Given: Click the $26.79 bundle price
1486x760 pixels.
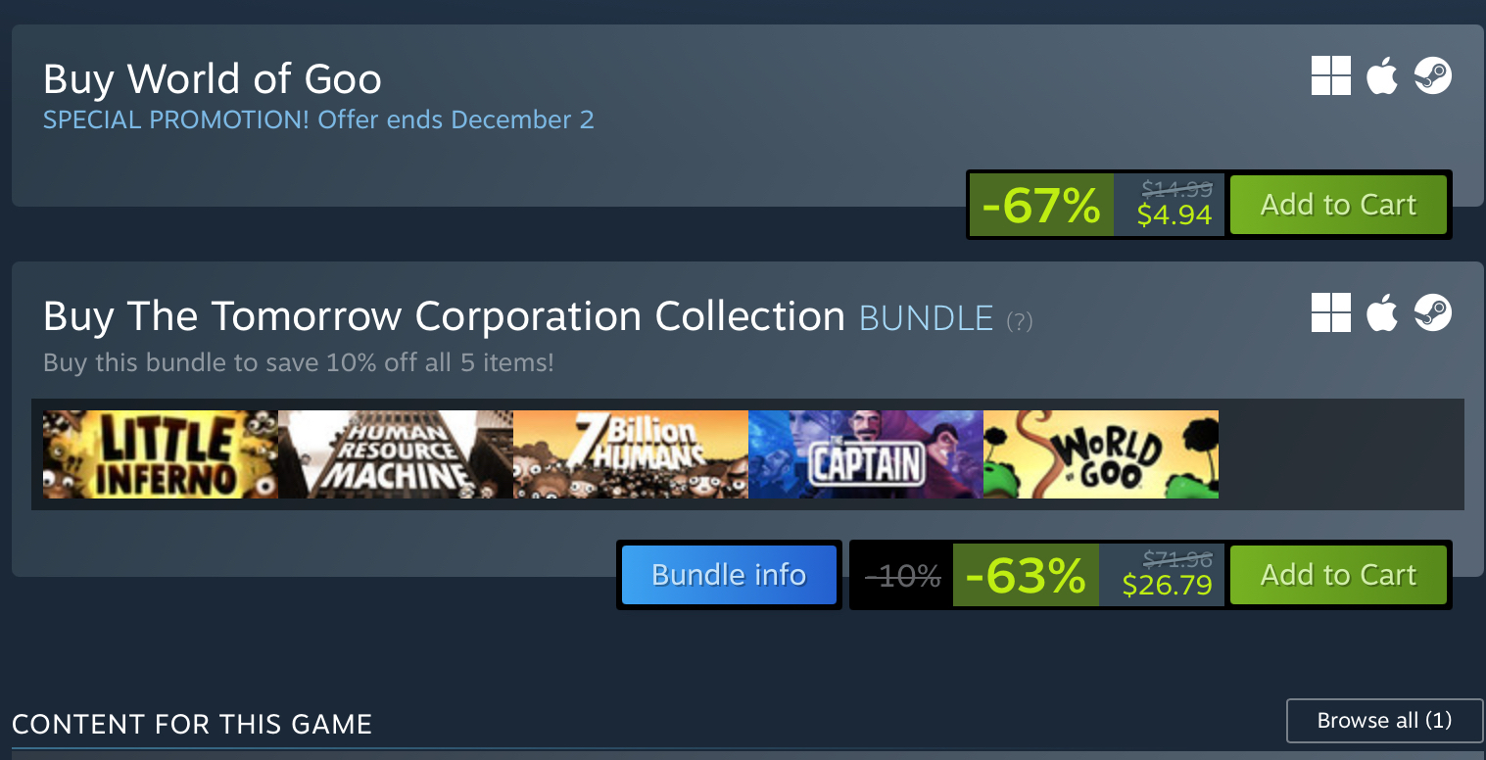Looking at the screenshot, I should [x=1168, y=585].
